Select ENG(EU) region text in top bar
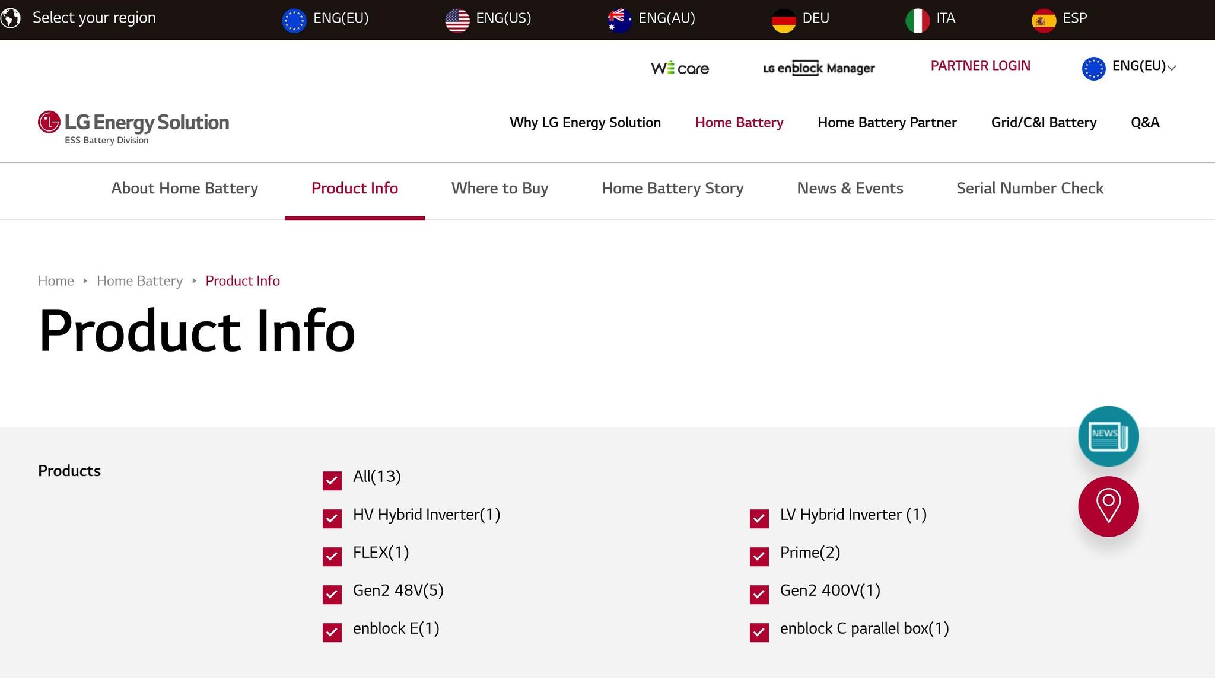 [x=341, y=18]
